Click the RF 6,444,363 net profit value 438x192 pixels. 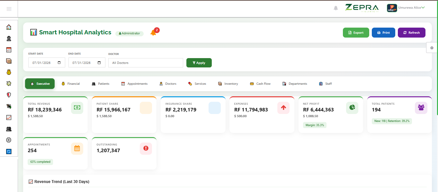(318, 109)
